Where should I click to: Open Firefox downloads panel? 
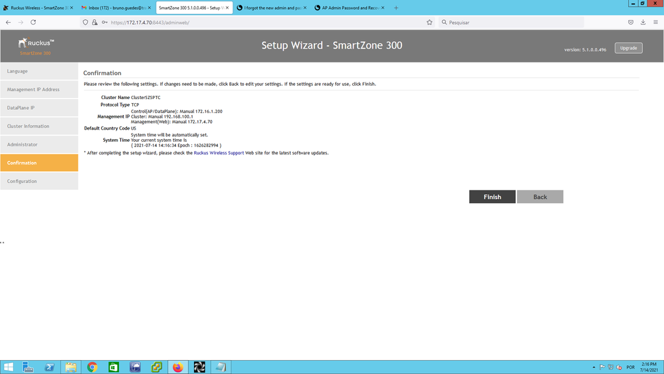coord(643,22)
